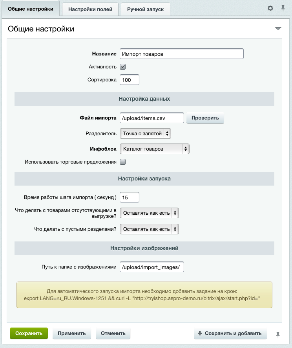The height and width of the screenshot is (348, 292).
Task: Click the green Сохранить button
Action: [x=29, y=333]
